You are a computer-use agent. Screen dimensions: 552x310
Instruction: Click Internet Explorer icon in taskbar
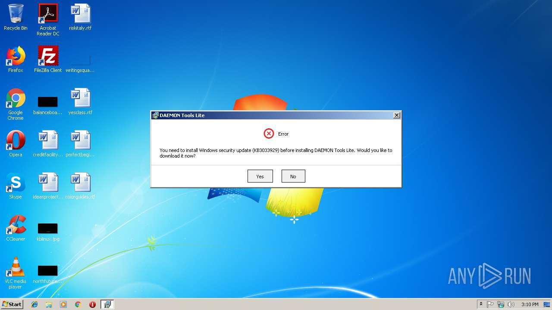34,304
